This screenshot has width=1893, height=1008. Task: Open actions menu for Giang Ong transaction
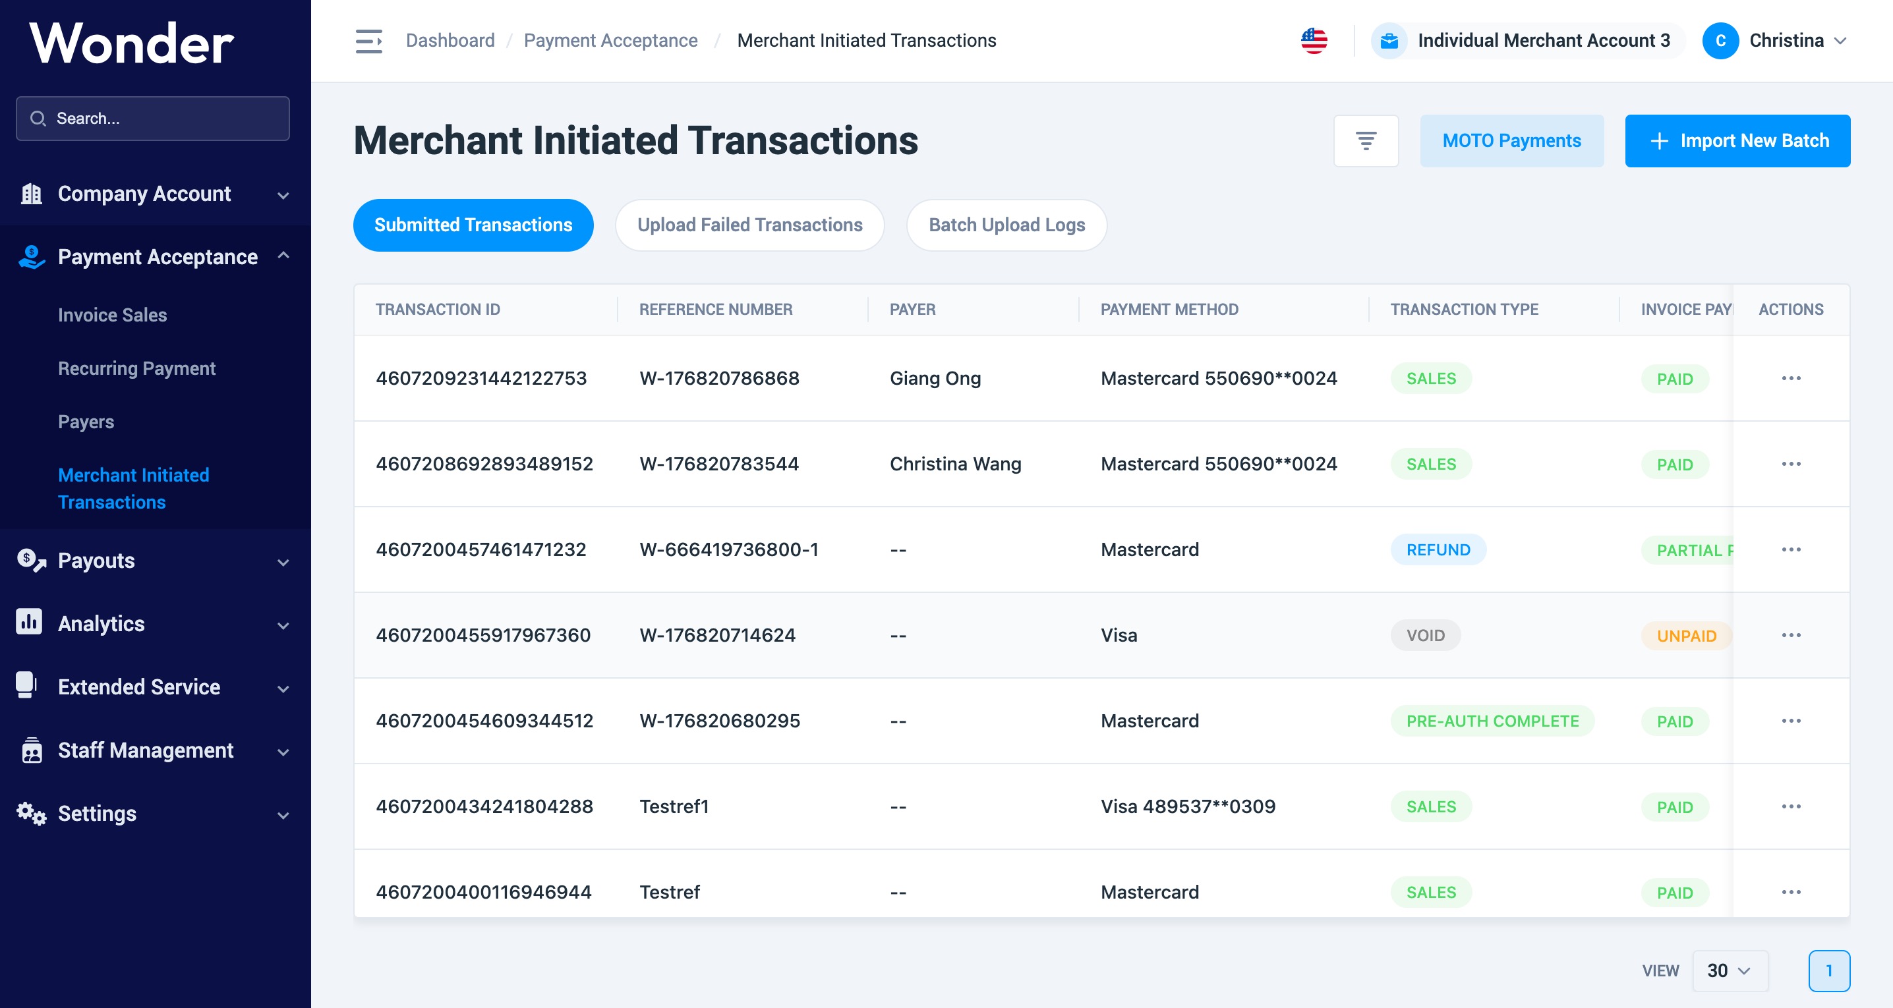1790,378
